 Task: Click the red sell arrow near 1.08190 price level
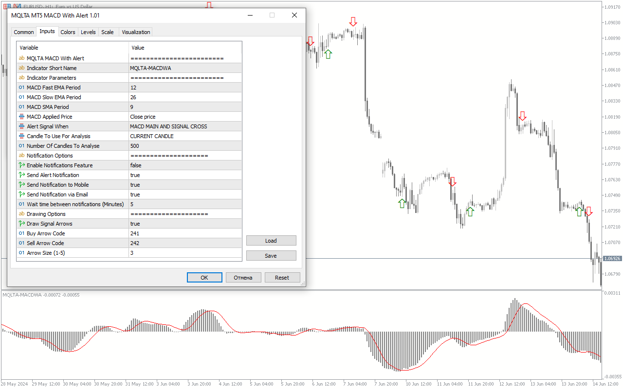(522, 116)
